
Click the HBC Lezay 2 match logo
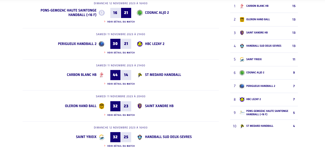[140, 44]
